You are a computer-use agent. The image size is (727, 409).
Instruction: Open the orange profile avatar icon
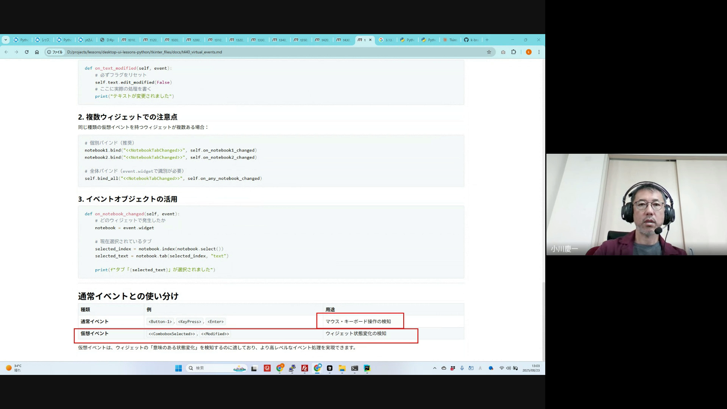coord(529,52)
